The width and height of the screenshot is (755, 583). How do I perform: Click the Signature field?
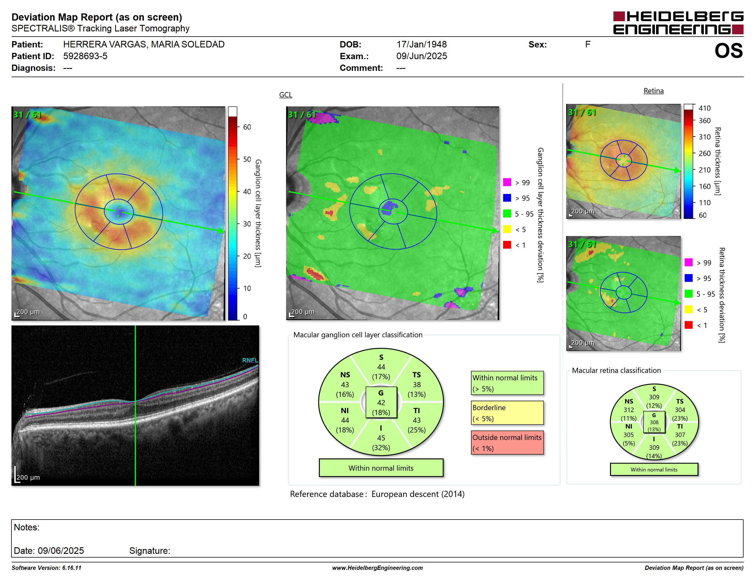(149, 550)
